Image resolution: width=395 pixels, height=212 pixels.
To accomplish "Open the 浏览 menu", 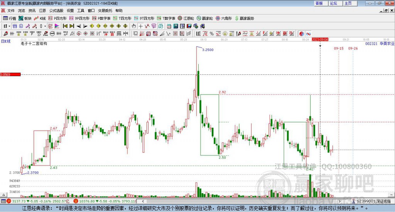I will point(22,10).
